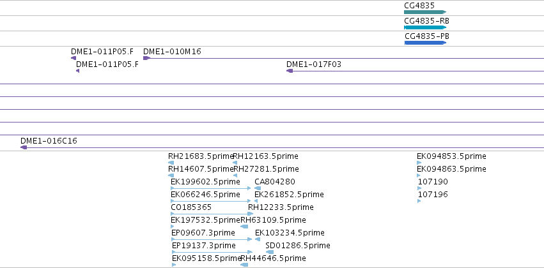Click the EK261852.5prime EST label

pos(289,195)
